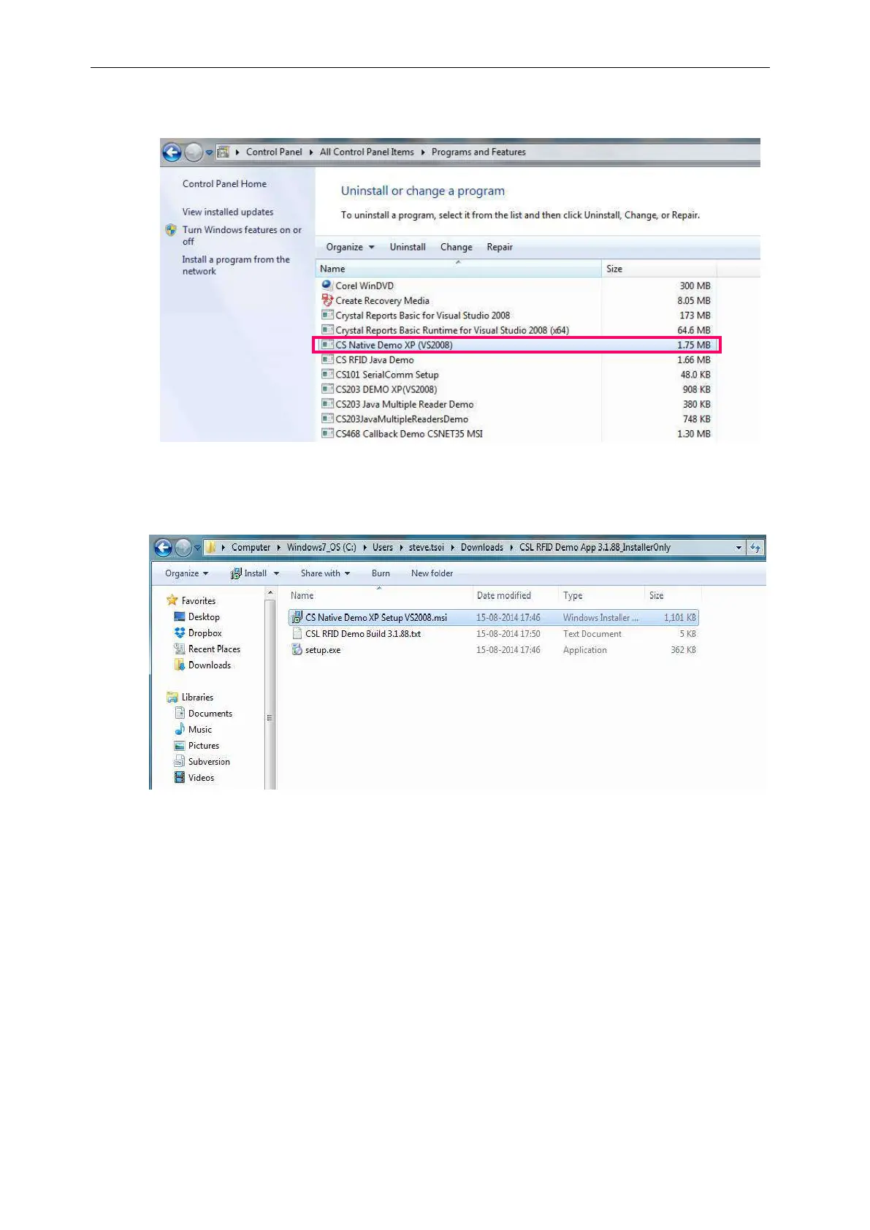Select the All Control Panel Items breadcrumb
The image size is (870, 1230).
[x=367, y=152]
